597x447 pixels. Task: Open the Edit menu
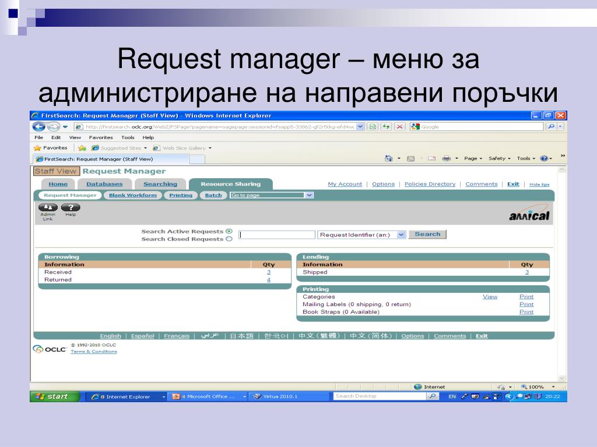point(56,137)
